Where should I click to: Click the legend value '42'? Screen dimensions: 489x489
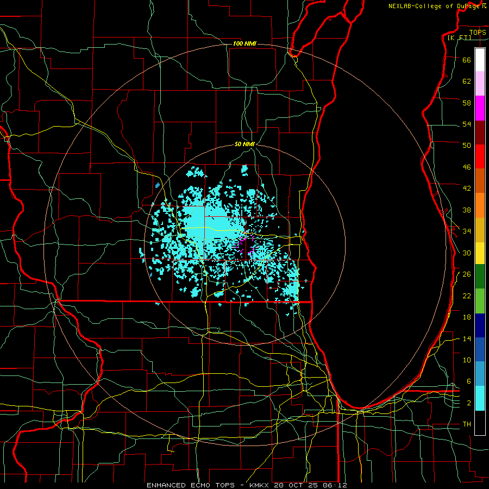(467, 189)
